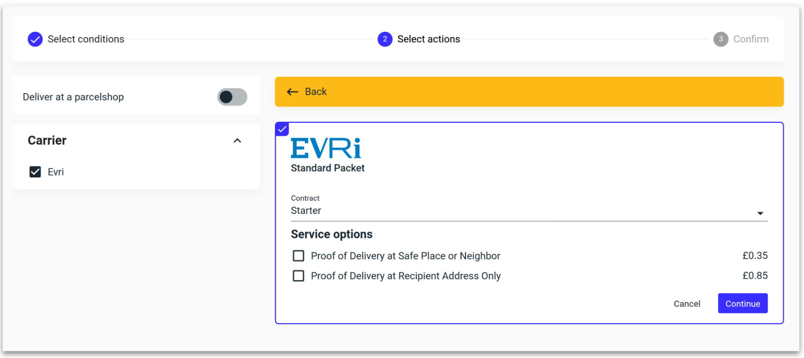Click the Cancel button
Image resolution: width=804 pixels, height=358 pixels.
point(687,304)
